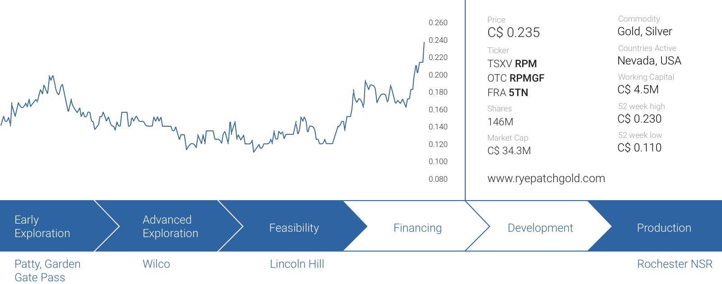
Task: Click the Rochester NSR project label
Action: pos(675,264)
